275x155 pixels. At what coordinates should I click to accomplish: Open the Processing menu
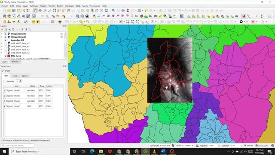[95, 6]
